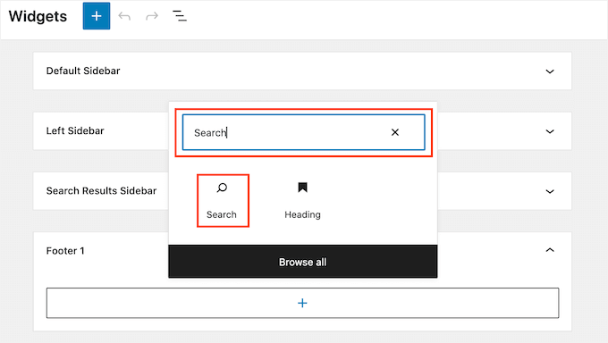Click the Left Sidebar title

coord(75,131)
